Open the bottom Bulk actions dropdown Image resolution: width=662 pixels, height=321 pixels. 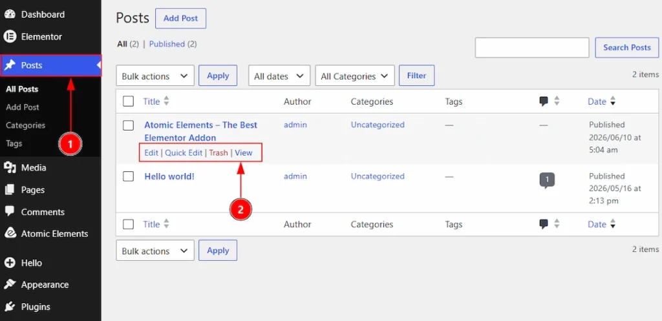tap(155, 251)
